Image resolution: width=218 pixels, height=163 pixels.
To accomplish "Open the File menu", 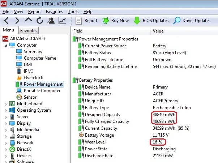I will pos(6,12).
